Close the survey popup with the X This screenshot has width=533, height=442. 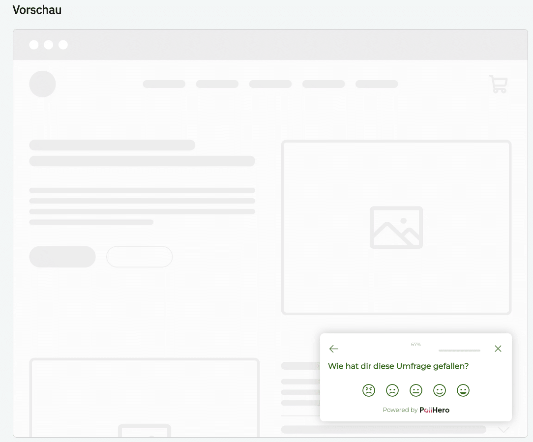[498, 349]
